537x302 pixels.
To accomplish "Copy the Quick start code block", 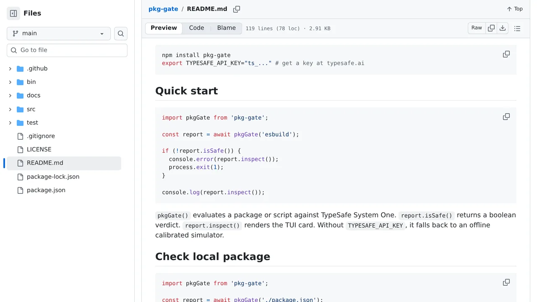I will tap(506, 117).
